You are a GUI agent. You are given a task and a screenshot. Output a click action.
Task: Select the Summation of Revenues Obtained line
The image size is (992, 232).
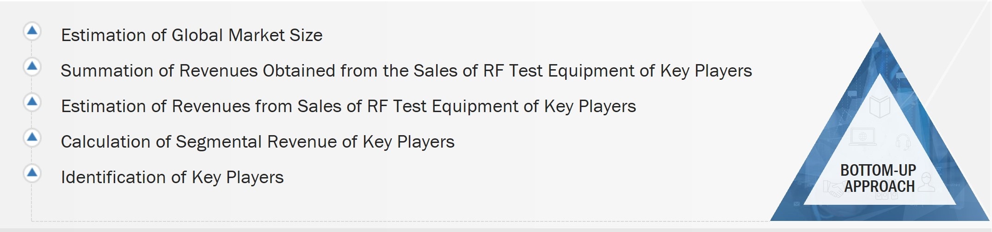406,71
